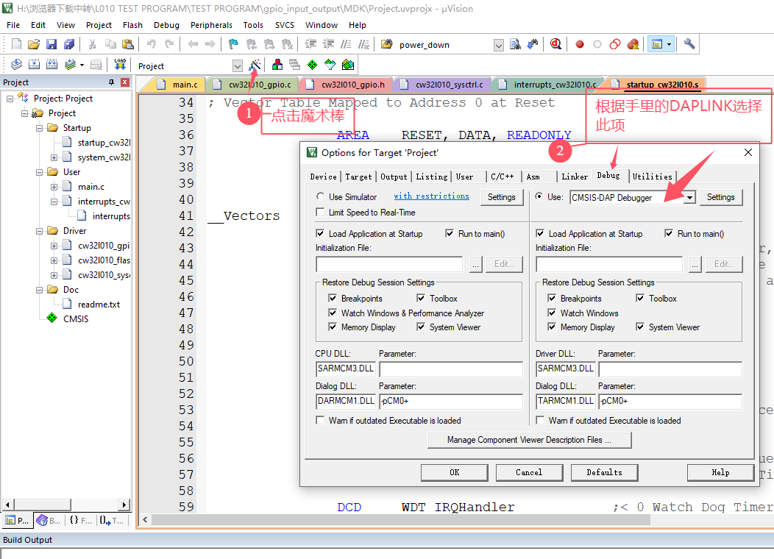Click the bookmark flag toolbar icon
774x559 pixels.
click(233, 44)
